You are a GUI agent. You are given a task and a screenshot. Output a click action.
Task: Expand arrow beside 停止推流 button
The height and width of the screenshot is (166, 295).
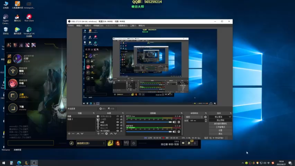230,117
